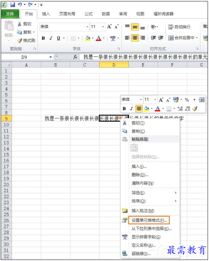The height and width of the screenshot is (261, 209).
Task: Select the Format Painter (格式刷) in ribbon
Action: (x=26, y=40)
